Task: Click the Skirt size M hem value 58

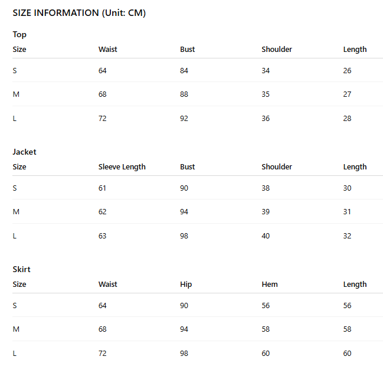Action: (x=266, y=329)
